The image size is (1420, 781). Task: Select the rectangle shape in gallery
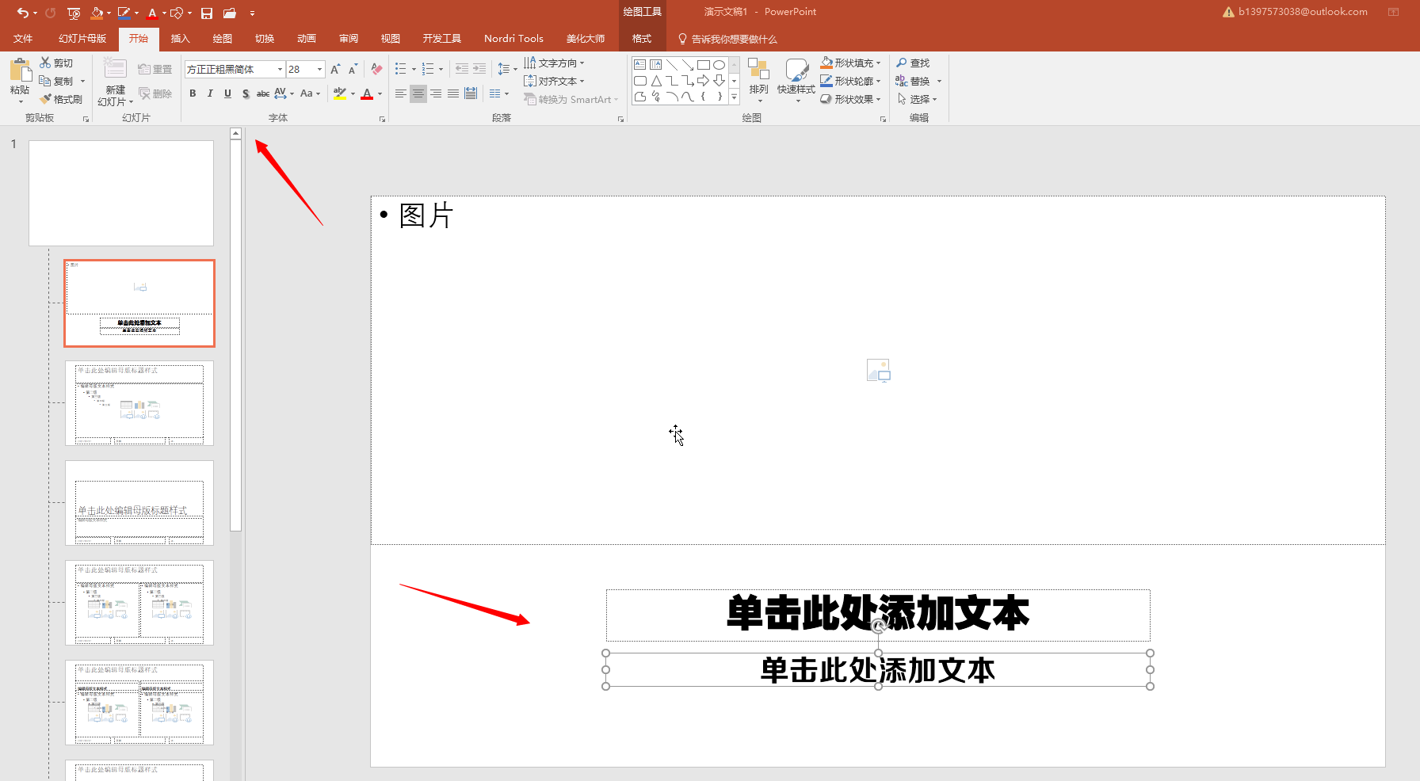coord(703,65)
